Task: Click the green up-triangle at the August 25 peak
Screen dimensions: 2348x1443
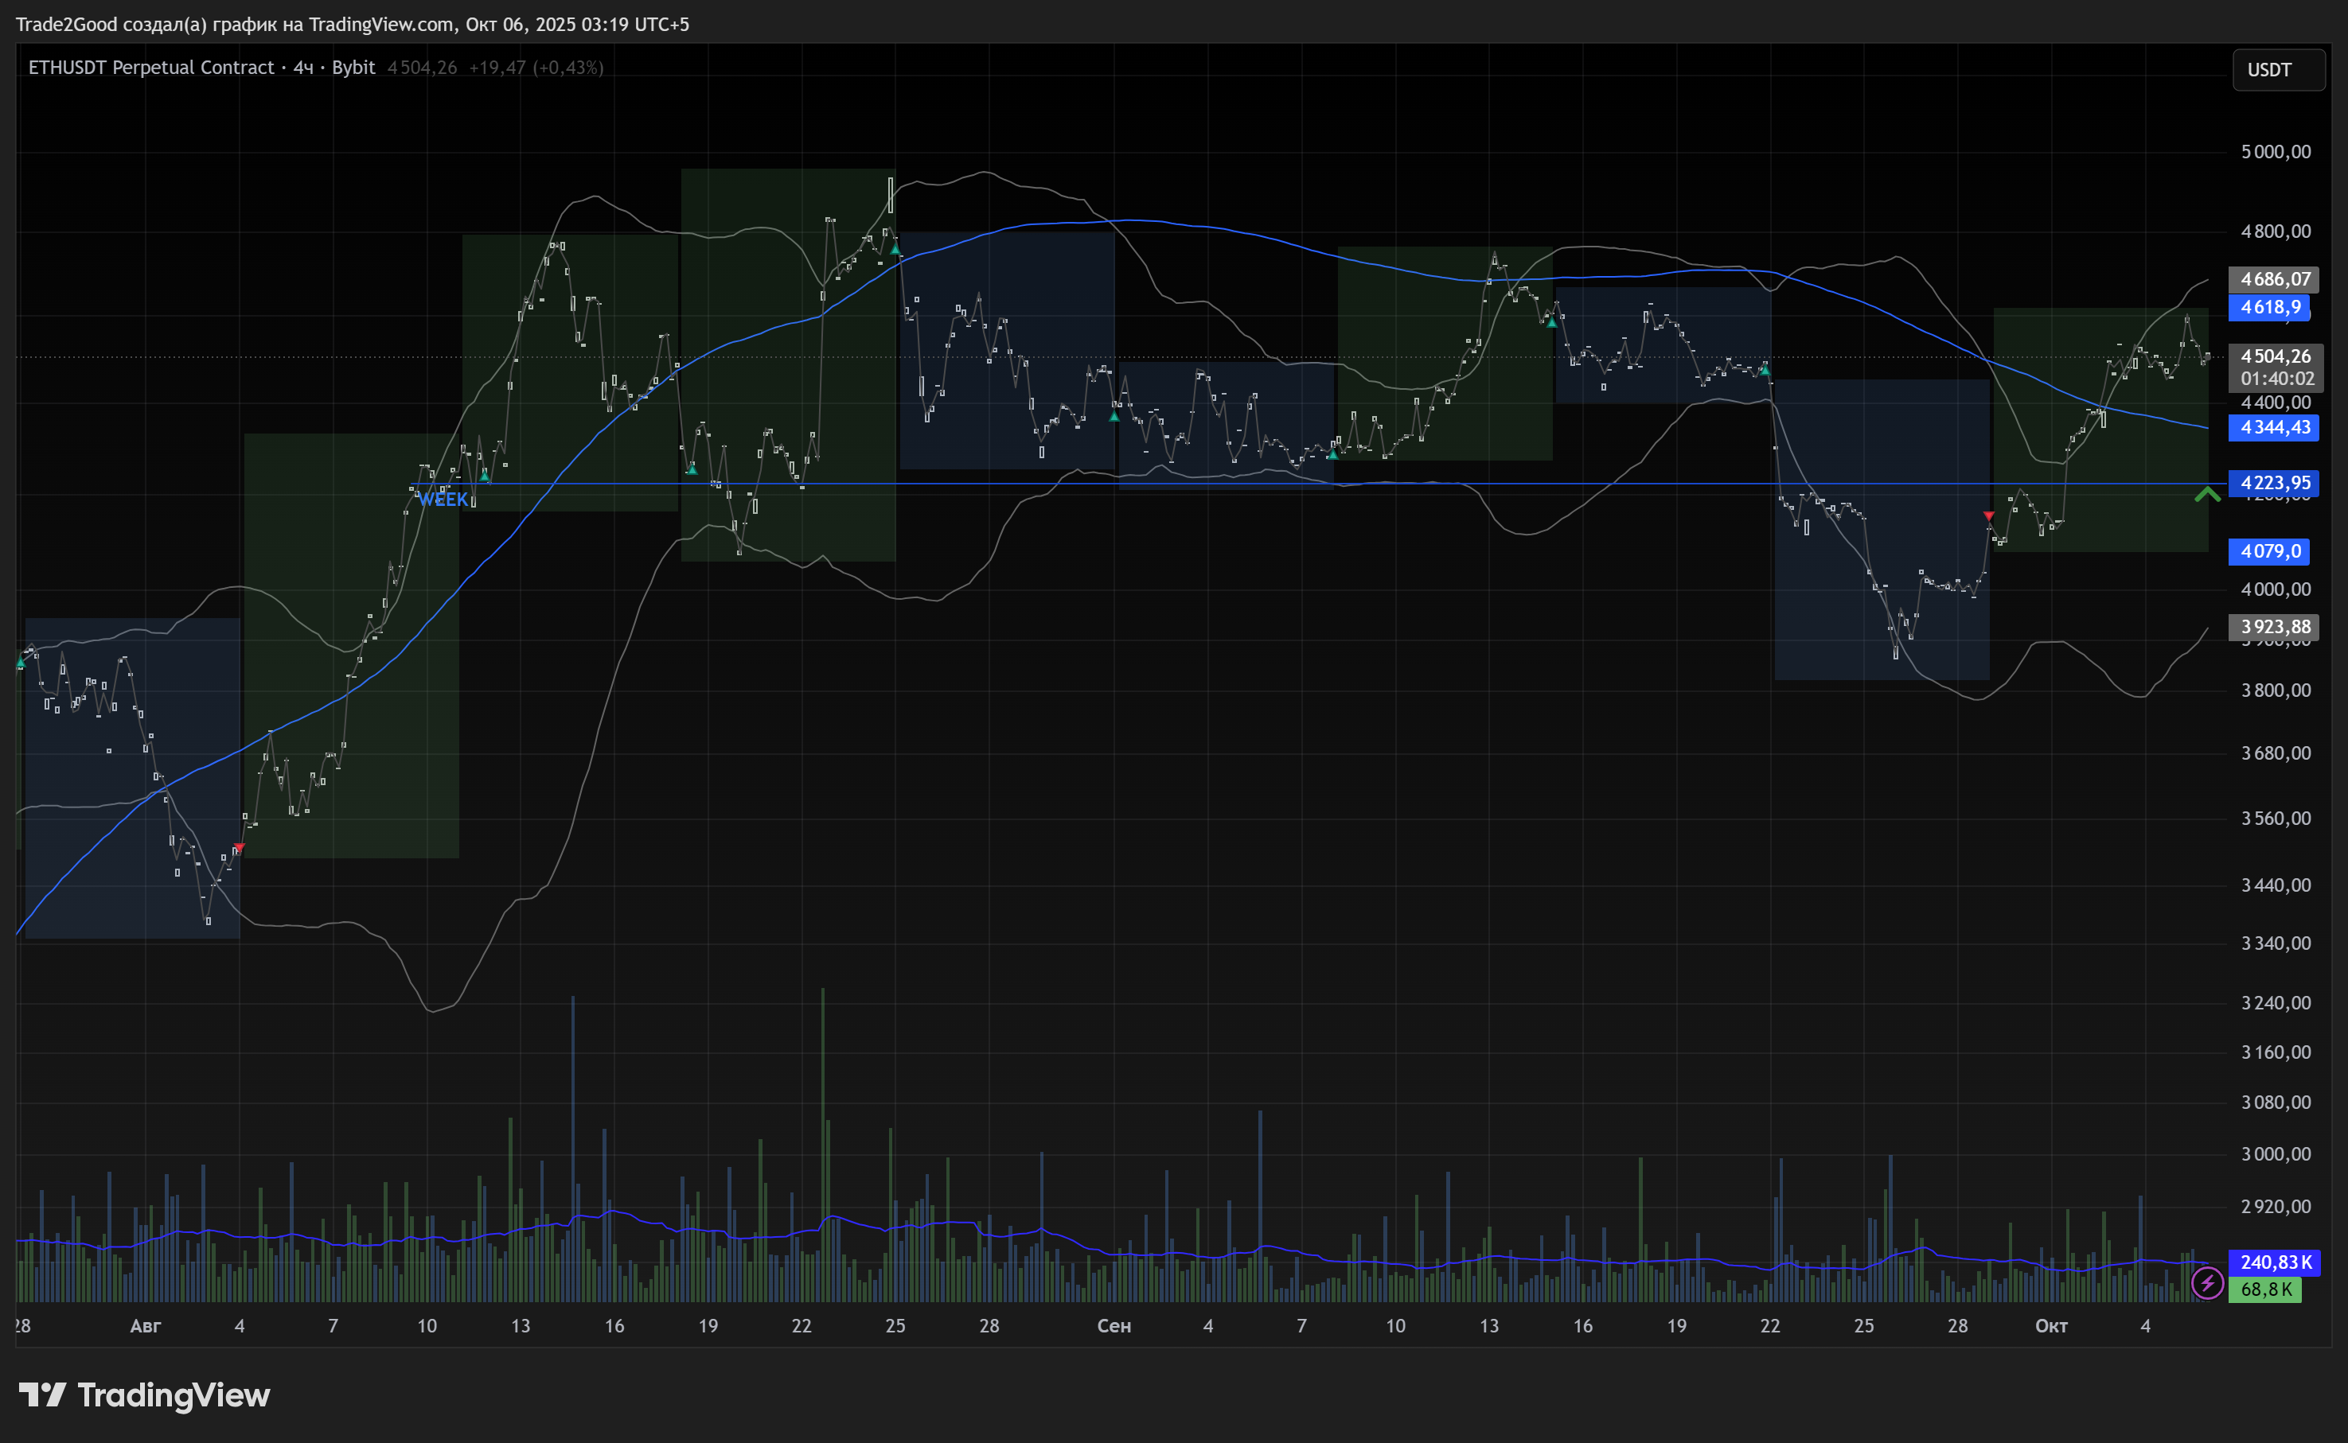Action: pos(895,248)
